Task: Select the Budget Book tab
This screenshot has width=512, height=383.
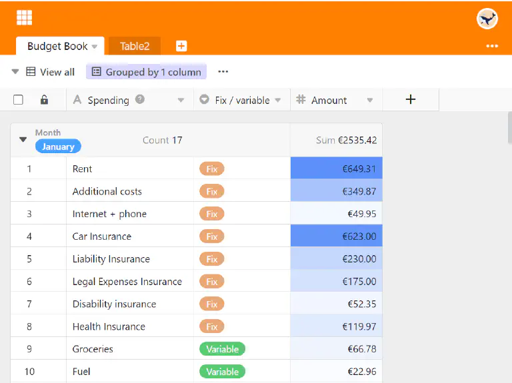Action: click(57, 46)
